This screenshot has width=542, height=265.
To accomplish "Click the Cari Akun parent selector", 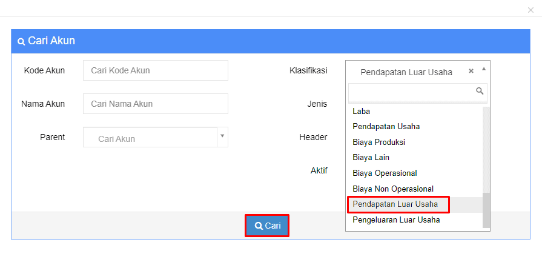I will pyautogui.click(x=150, y=138).
